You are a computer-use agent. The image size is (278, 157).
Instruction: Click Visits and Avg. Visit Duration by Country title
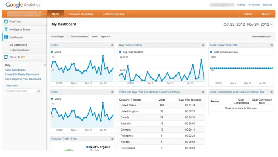pyautogui.click(x=149, y=92)
